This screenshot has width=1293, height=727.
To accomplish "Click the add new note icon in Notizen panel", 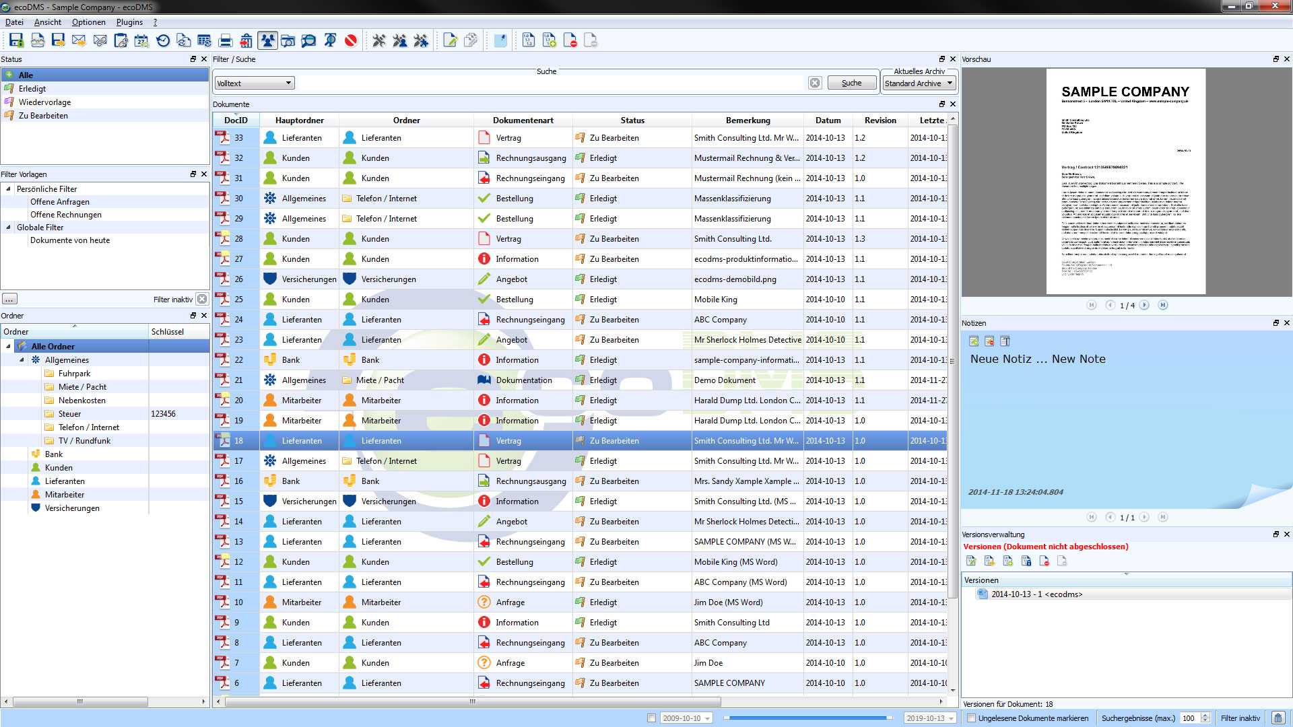I will 974,341.
